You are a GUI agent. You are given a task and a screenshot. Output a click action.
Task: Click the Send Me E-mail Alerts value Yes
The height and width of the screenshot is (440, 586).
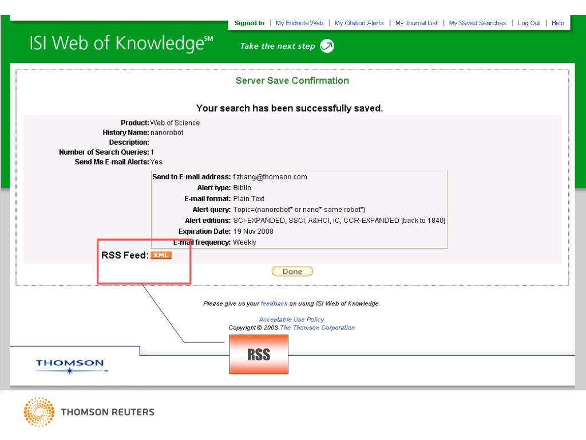156,162
